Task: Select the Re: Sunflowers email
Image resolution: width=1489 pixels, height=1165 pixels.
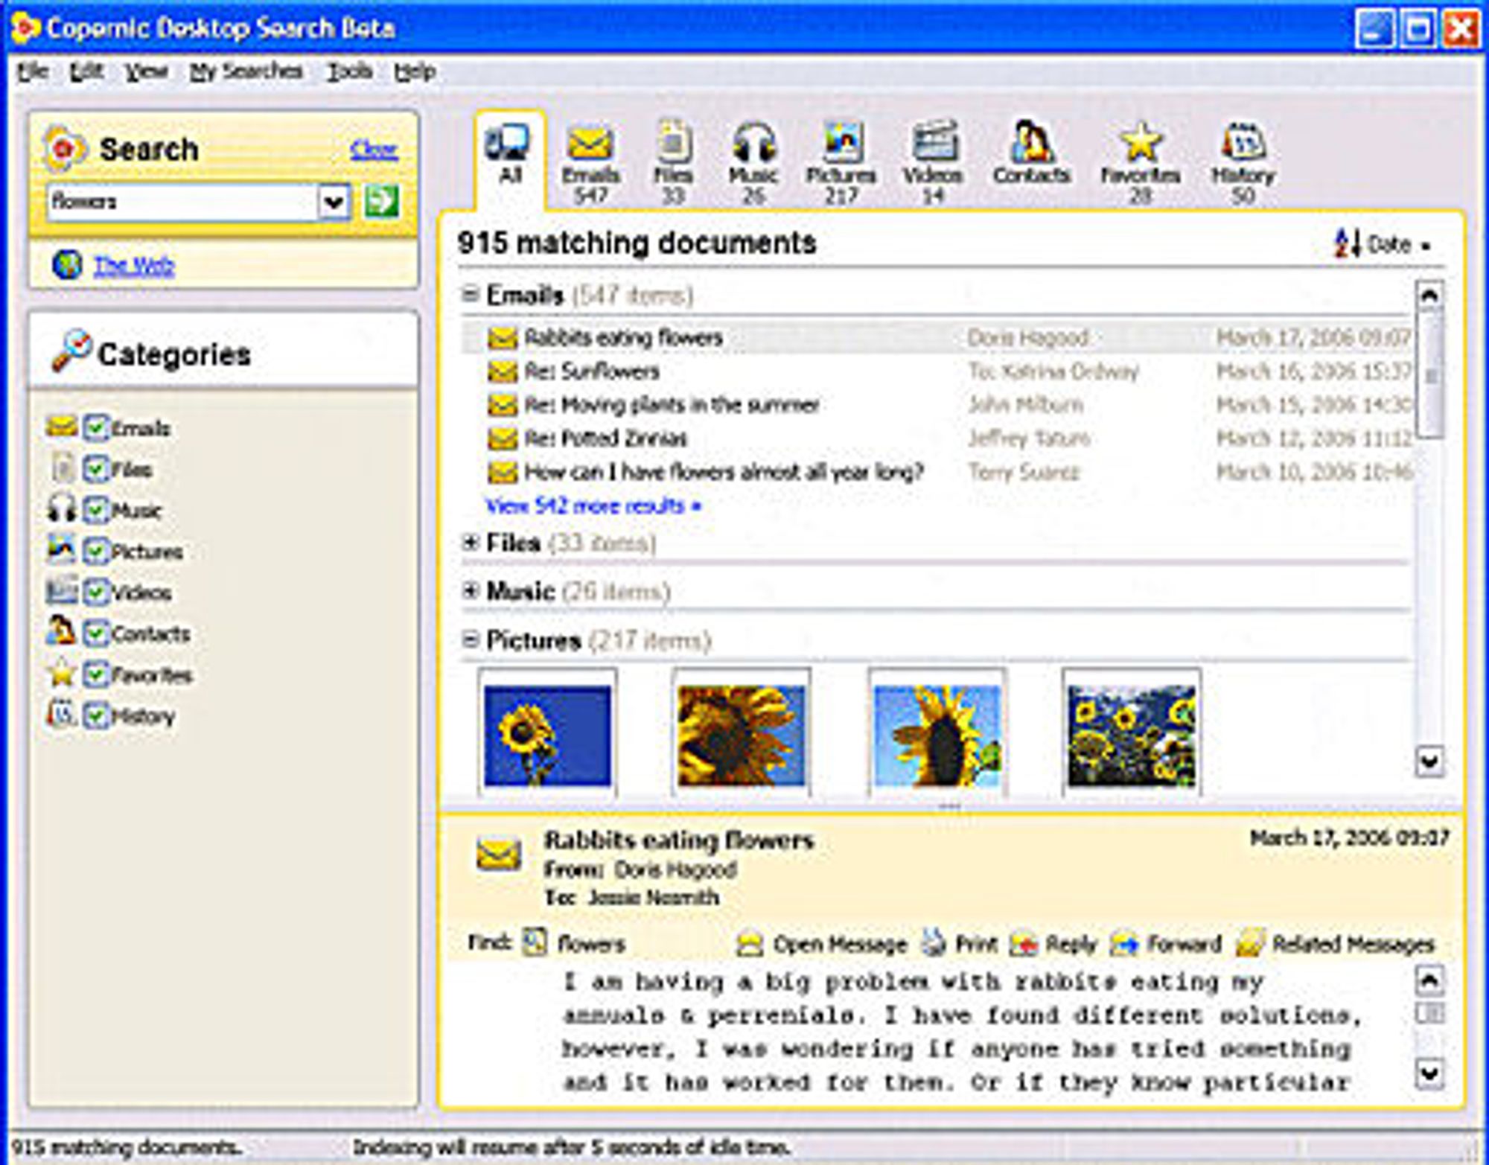Action: 937,371
